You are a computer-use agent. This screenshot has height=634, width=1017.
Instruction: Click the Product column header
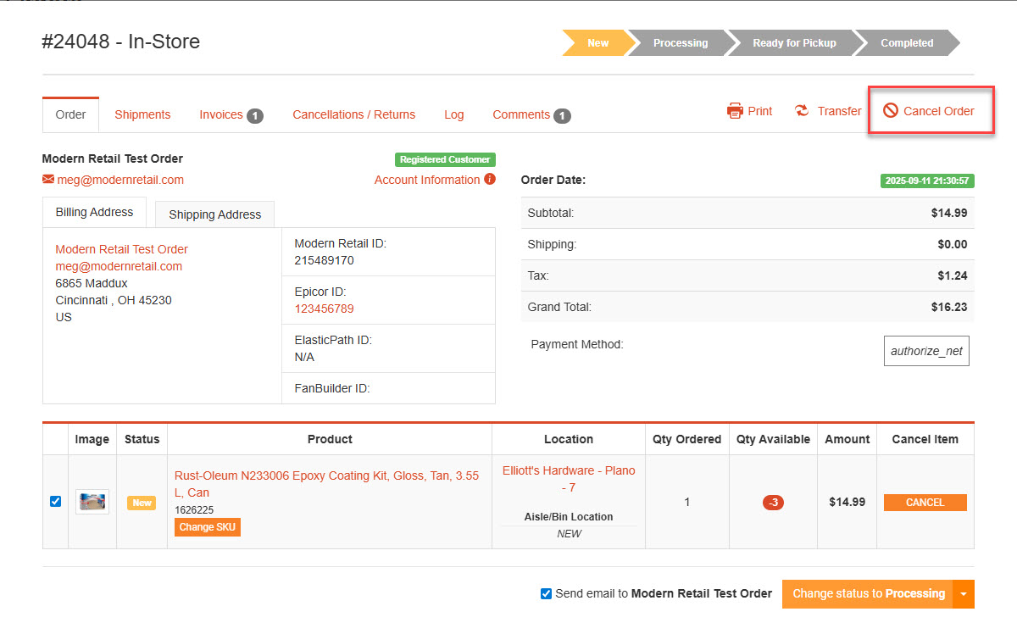tap(330, 439)
